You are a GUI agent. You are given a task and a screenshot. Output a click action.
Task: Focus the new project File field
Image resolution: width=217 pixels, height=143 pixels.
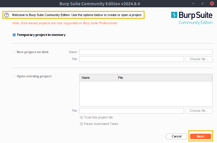click(132, 59)
